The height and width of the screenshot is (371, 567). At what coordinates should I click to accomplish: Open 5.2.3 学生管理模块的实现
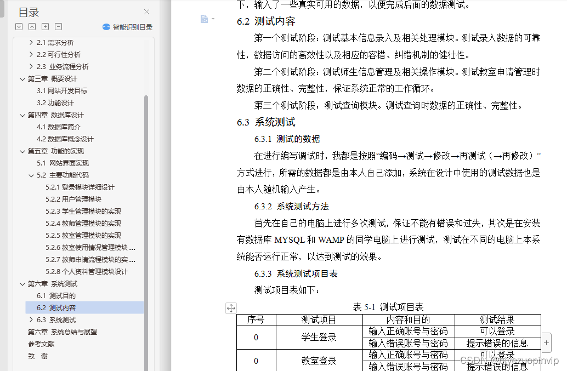pyautogui.click(x=83, y=212)
